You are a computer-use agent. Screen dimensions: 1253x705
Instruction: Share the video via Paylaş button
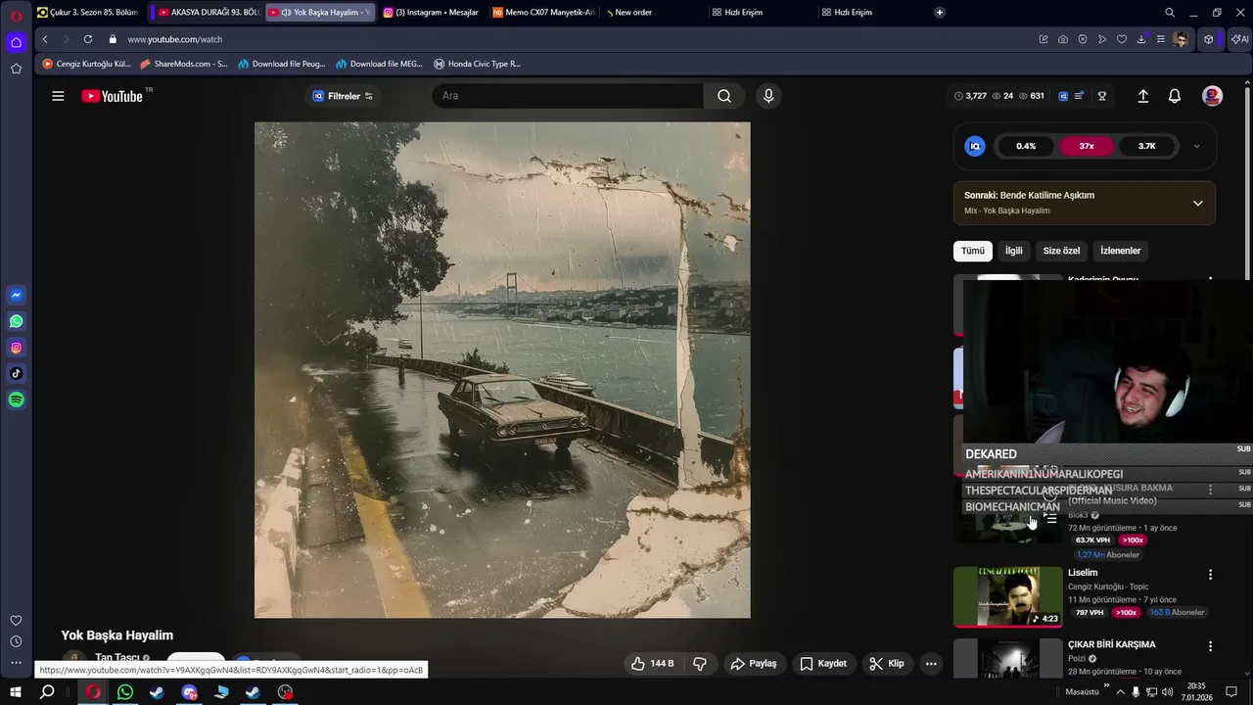(753, 663)
